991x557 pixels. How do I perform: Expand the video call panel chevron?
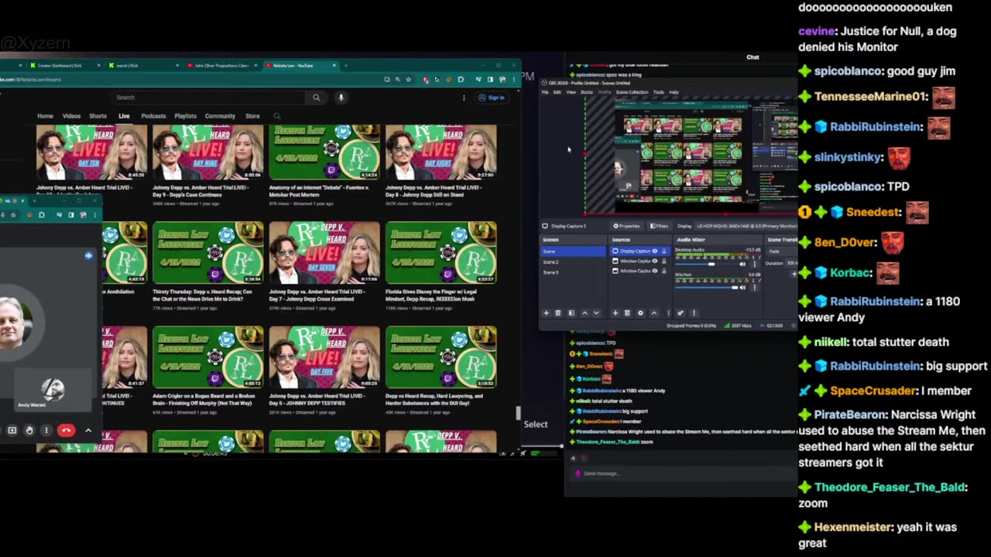88,430
